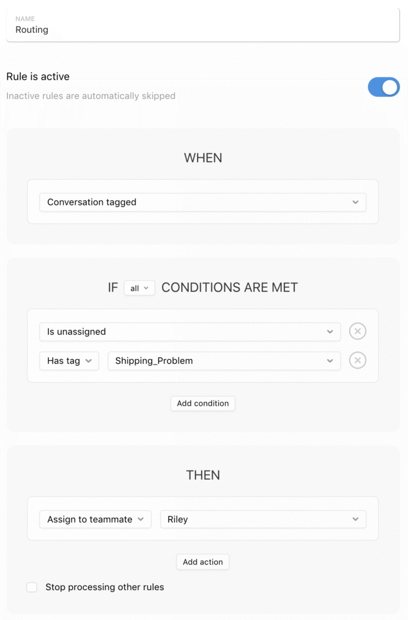The height and width of the screenshot is (620, 408).
Task: Click the Add condition button
Action: [x=203, y=403]
